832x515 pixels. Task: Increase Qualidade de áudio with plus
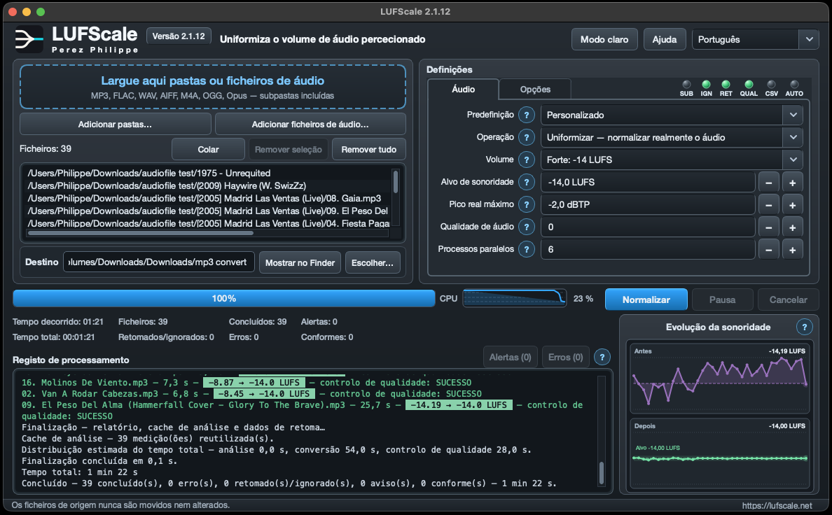(792, 227)
